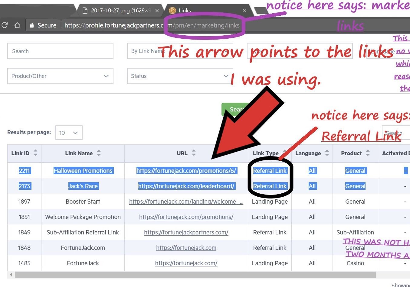Image resolution: width=410 pixels, height=287 pixels.
Task: Click Link ID 1897
Action: 24,202
